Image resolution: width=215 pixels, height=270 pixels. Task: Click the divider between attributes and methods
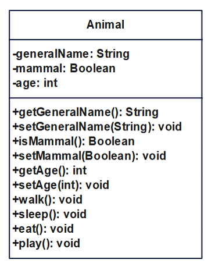tap(106, 98)
